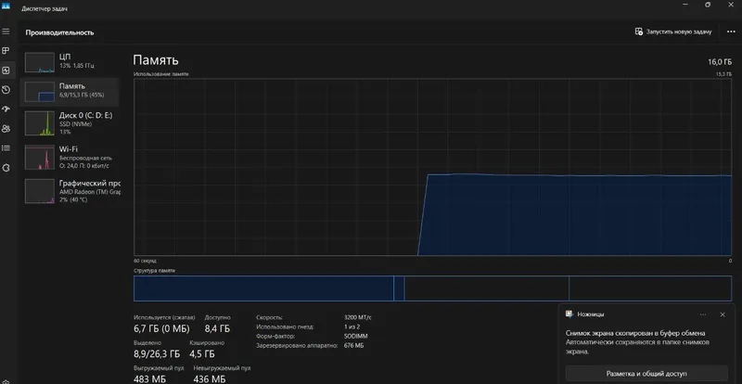Click the 6,7 ГБ (0 МБ) value
742x384 pixels.
pos(161,328)
